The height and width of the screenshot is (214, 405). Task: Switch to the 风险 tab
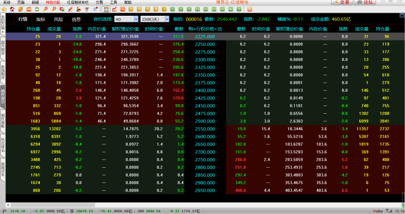click(x=58, y=19)
